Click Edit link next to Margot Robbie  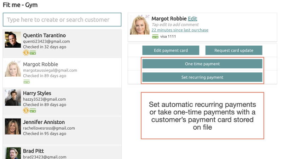click(x=192, y=19)
